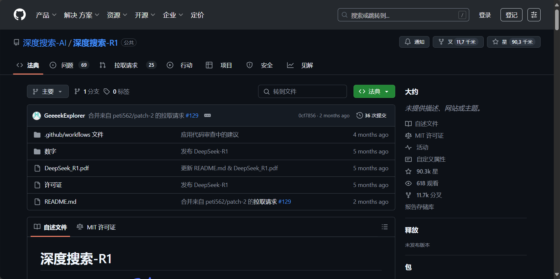Click the appearance settings icon in header
The width and height of the screenshot is (560, 279).
pyautogui.click(x=534, y=15)
